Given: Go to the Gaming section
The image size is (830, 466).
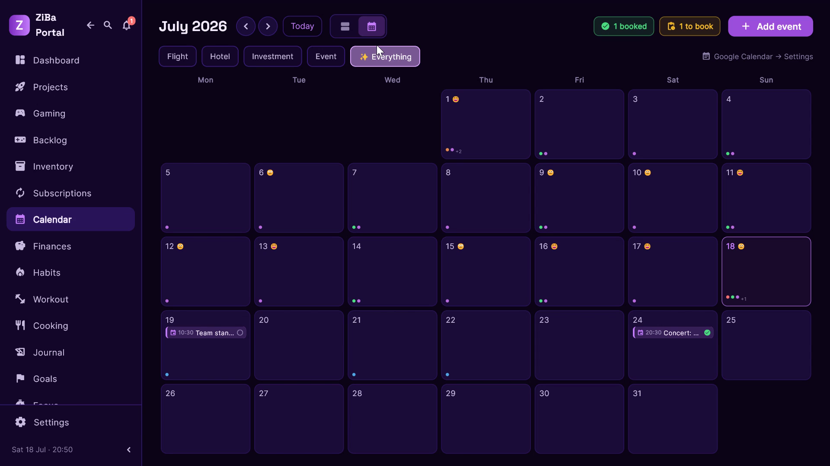Looking at the screenshot, I should [x=70, y=113].
